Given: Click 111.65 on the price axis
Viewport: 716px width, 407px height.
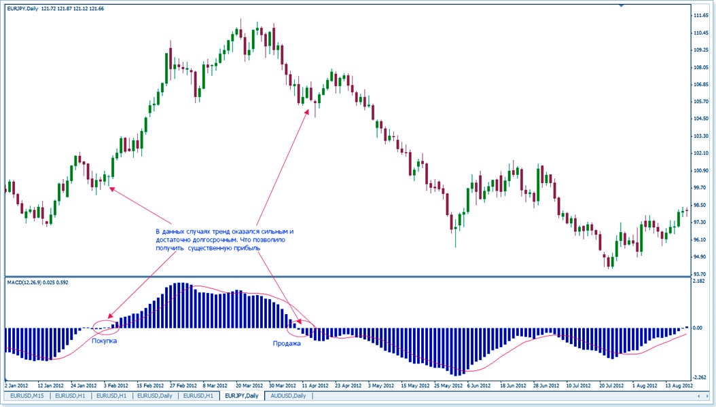Looking at the screenshot, I should point(700,15).
